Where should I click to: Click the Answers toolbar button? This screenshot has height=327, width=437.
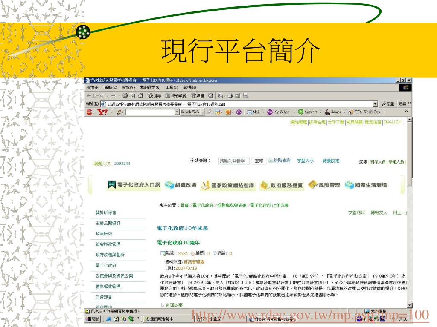(x=308, y=112)
